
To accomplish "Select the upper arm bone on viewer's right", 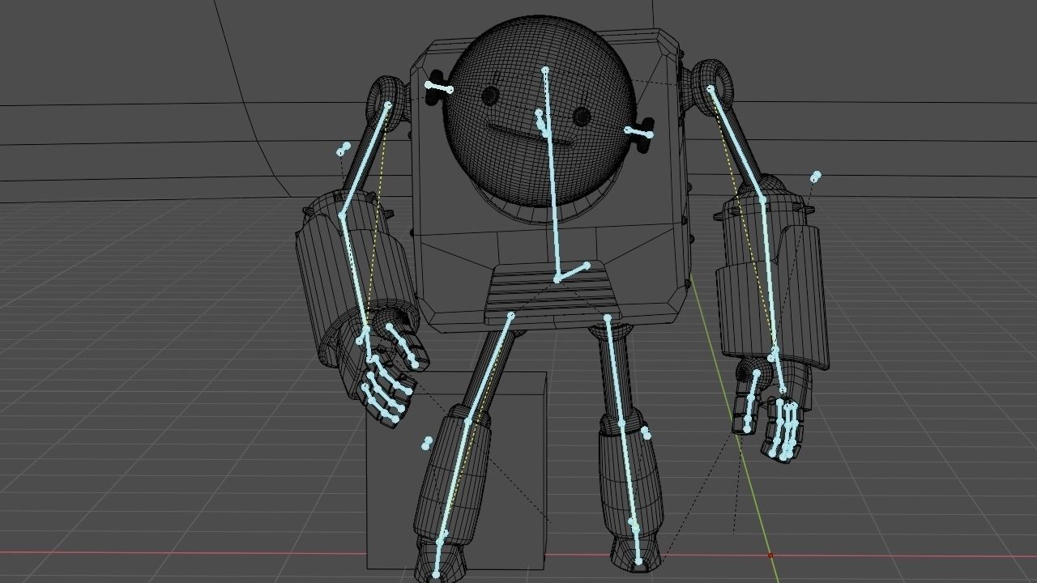I will (x=737, y=144).
